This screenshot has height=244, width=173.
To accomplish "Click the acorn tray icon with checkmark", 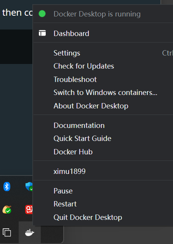I will (7, 210).
